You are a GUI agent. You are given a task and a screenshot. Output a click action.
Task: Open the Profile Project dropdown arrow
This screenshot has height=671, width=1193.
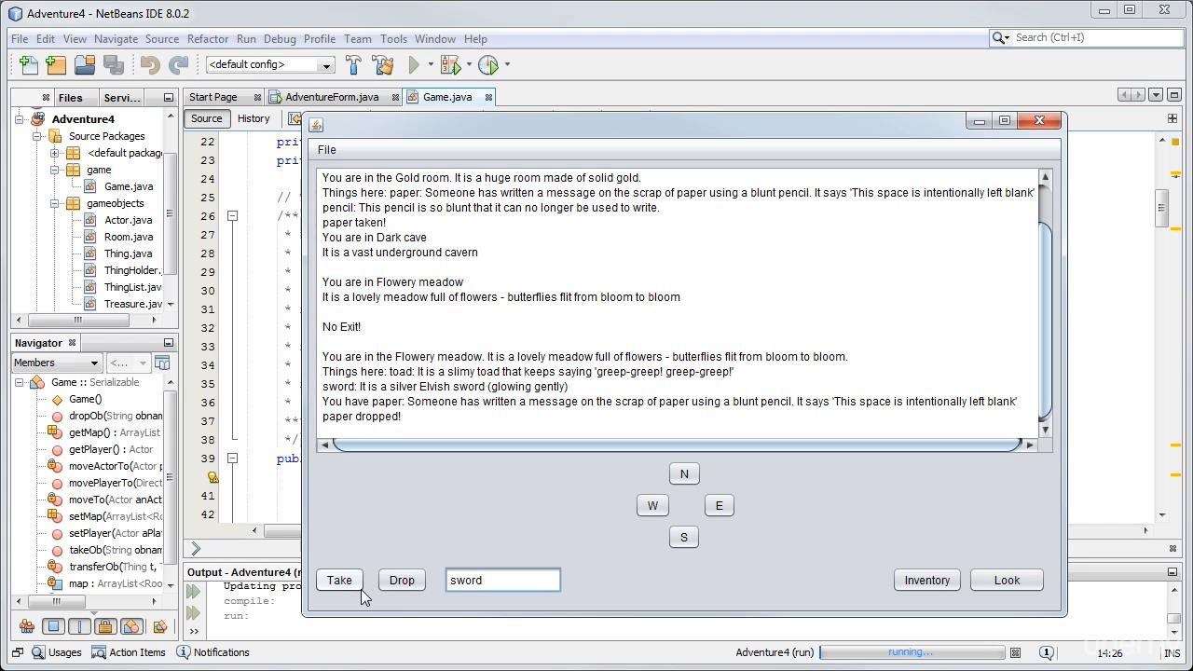(507, 64)
